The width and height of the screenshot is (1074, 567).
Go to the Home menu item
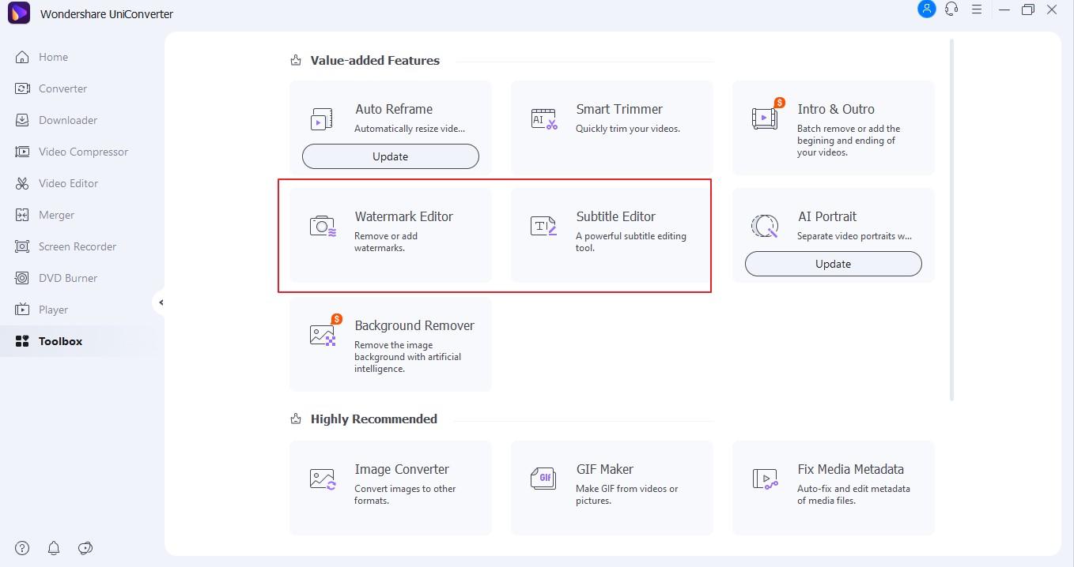coord(54,57)
